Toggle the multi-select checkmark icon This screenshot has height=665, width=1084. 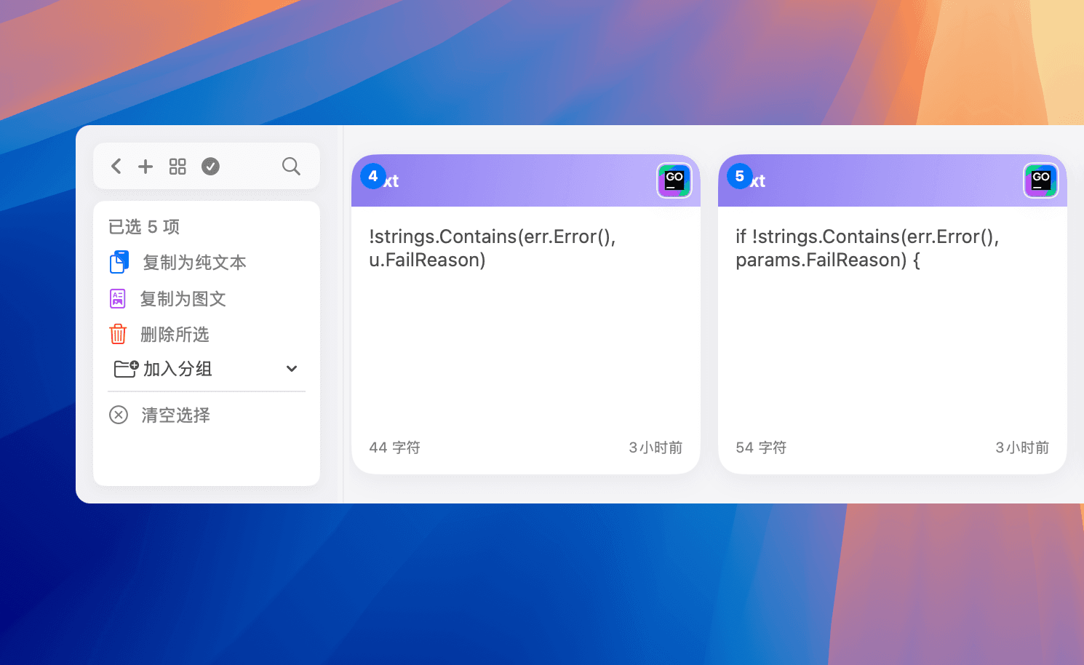(x=210, y=167)
